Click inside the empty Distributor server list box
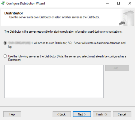Viewport: 135px width, 120px height. pos(54,81)
